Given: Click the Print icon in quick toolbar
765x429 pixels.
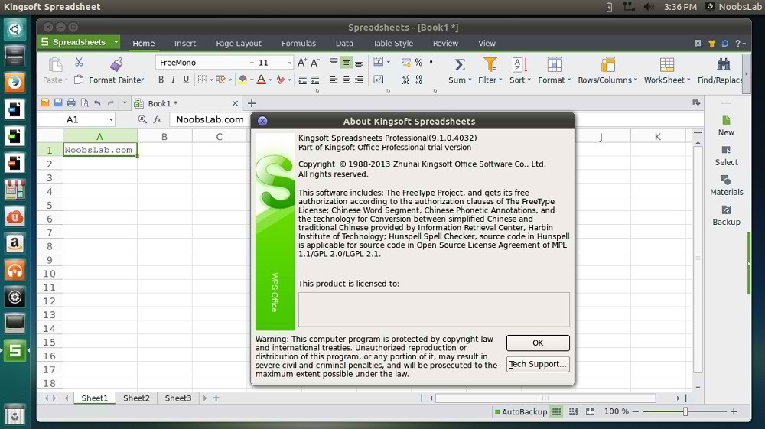Looking at the screenshot, I should click(x=71, y=103).
